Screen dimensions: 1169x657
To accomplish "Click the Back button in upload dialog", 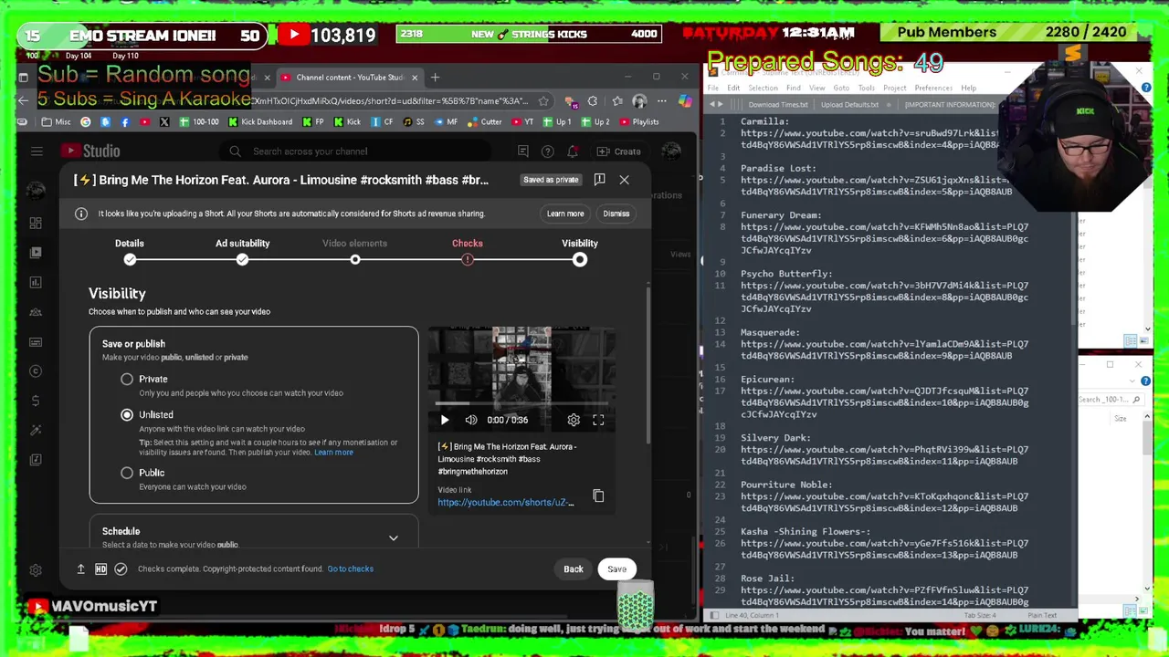I will (x=573, y=568).
